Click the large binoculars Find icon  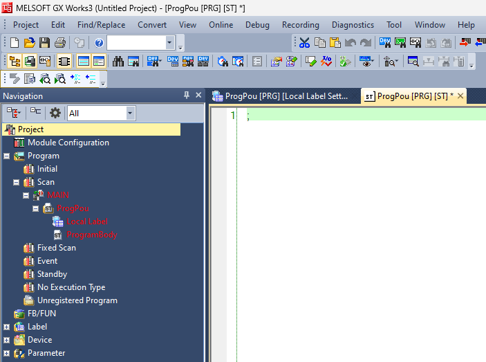pos(118,61)
